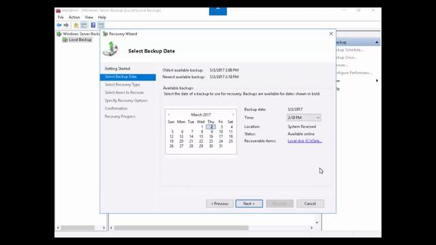Close the Recovery Wizard dialog
Viewport: 436px width, 245px height.
pos(331,33)
